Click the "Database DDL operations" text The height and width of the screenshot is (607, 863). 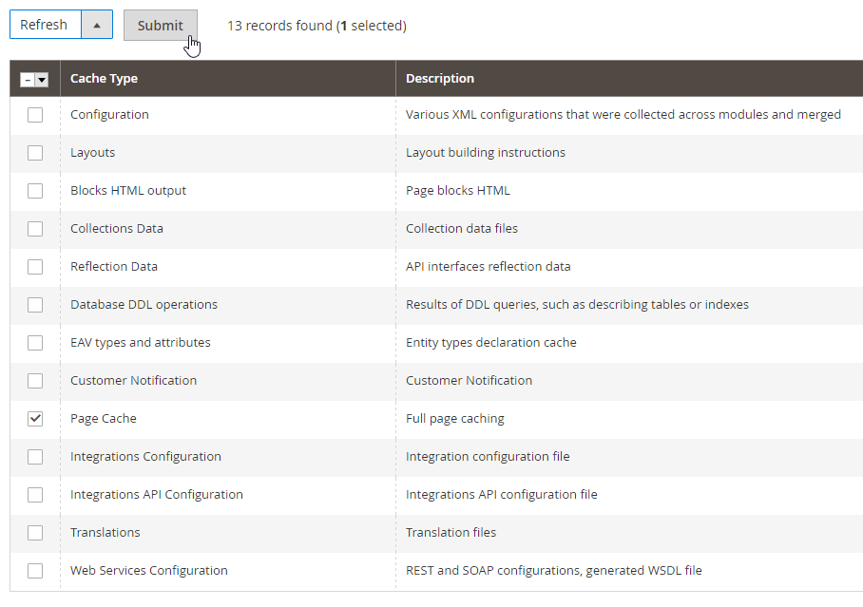144,304
